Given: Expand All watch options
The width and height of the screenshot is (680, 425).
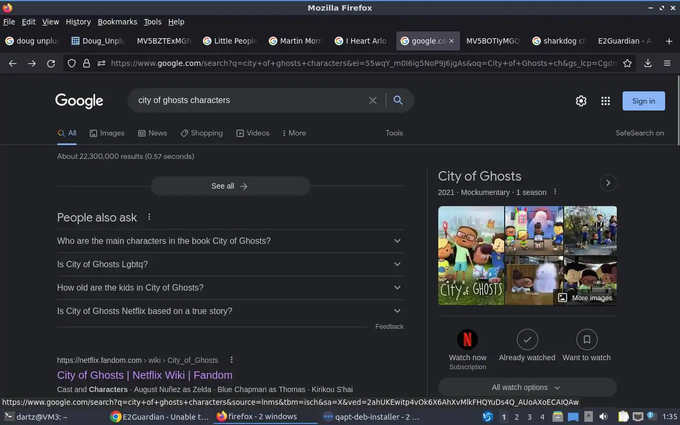Looking at the screenshot, I should (x=527, y=387).
